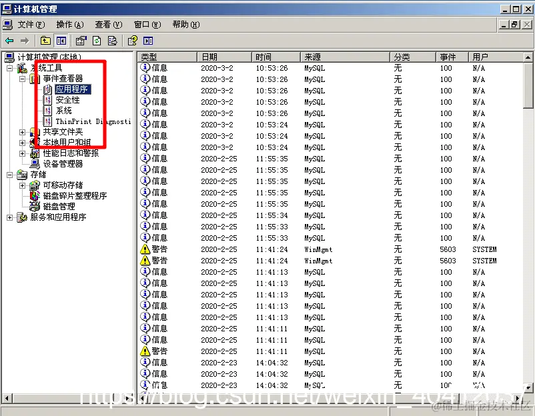Image resolution: width=535 pixels, height=416 pixels.
Task: Open the 帮助(H) menu
Action: coord(186,25)
